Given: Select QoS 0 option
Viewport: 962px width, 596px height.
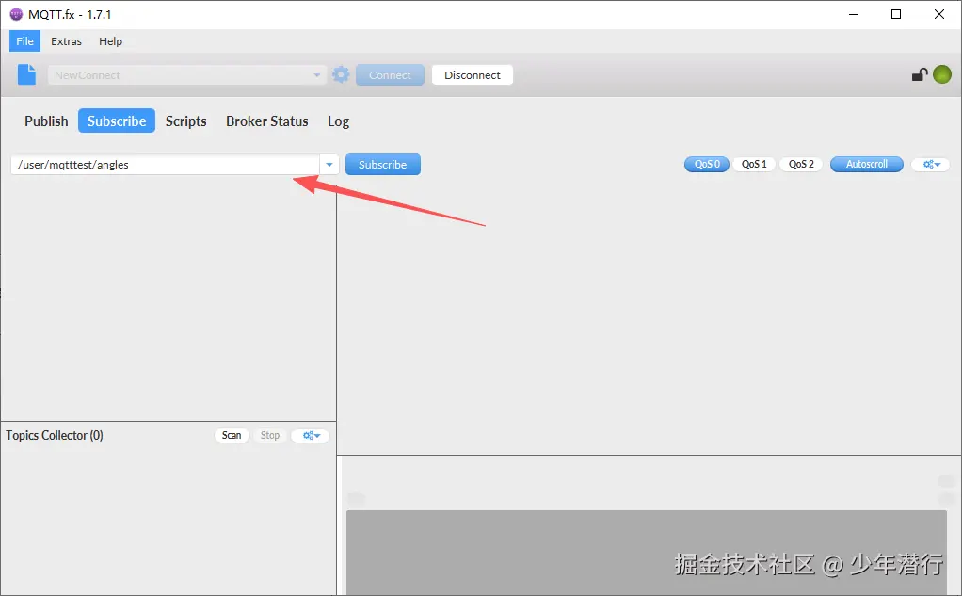Looking at the screenshot, I should click(x=707, y=165).
